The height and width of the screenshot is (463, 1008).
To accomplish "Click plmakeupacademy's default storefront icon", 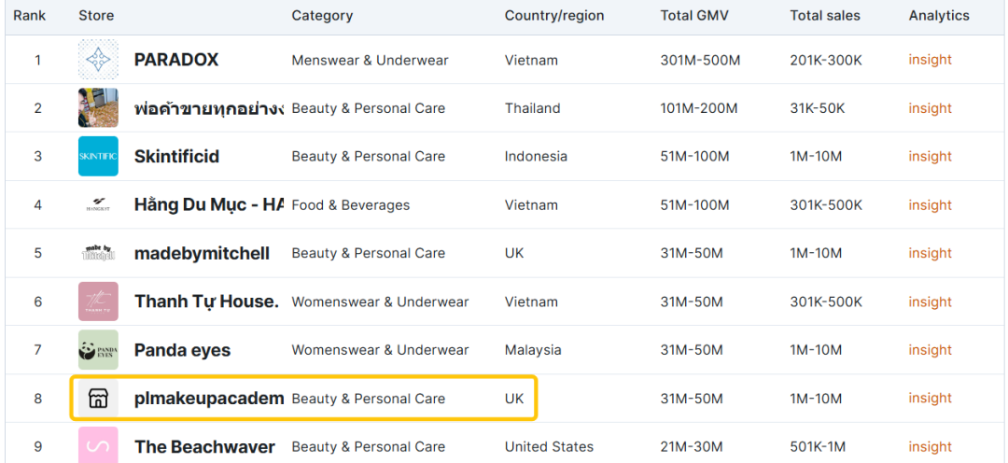I will pyautogui.click(x=98, y=399).
